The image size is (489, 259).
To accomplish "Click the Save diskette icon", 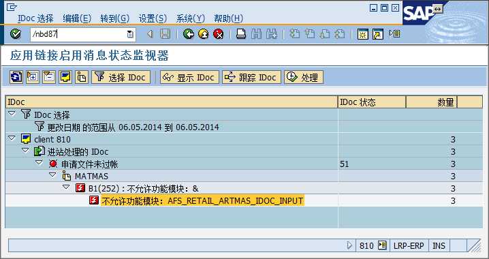I will point(165,34).
